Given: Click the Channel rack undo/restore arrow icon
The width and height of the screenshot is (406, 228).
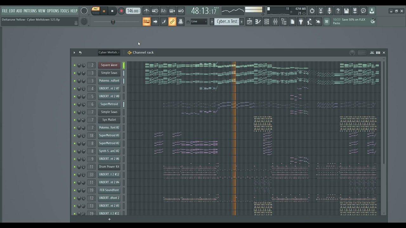Looking at the screenshot, I should click(80, 53).
